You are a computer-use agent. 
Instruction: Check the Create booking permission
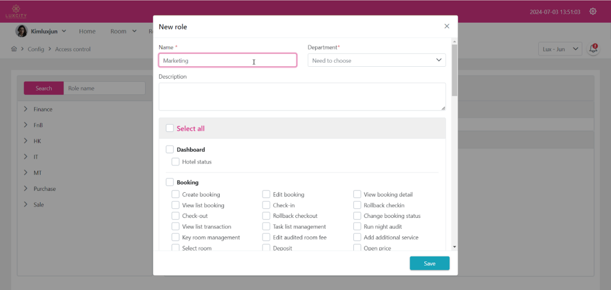[x=175, y=195]
